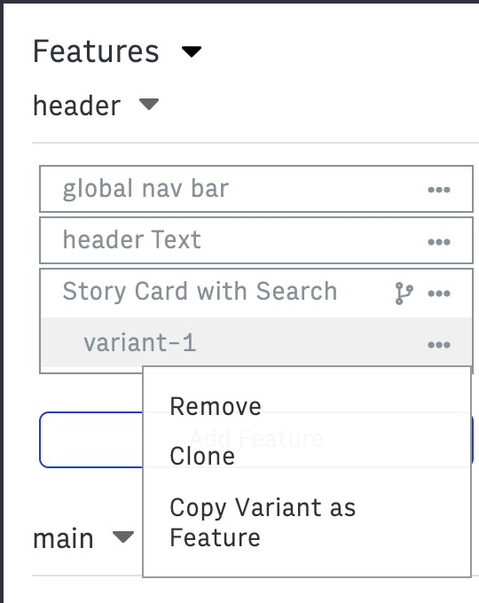This screenshot has height=603, width=479.
Task: Select the header Text feature
Action: (256, 240)
